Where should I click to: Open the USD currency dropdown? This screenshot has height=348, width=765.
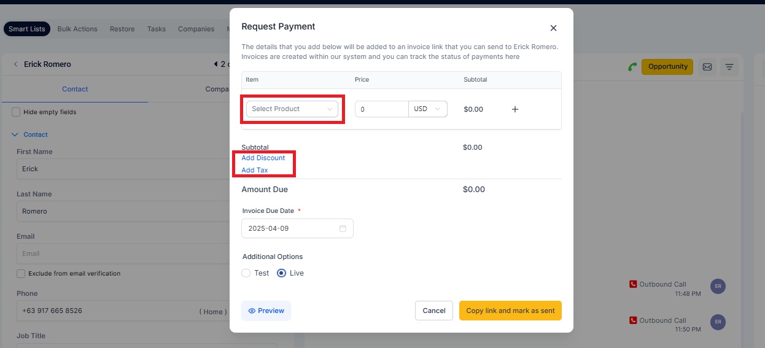428,109
